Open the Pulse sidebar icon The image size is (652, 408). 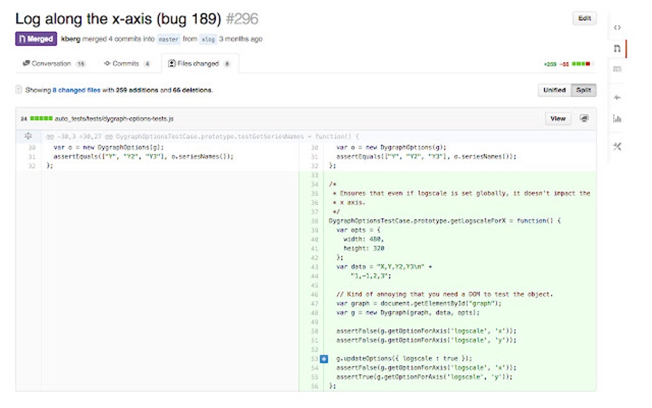click(x=617, y=97)
